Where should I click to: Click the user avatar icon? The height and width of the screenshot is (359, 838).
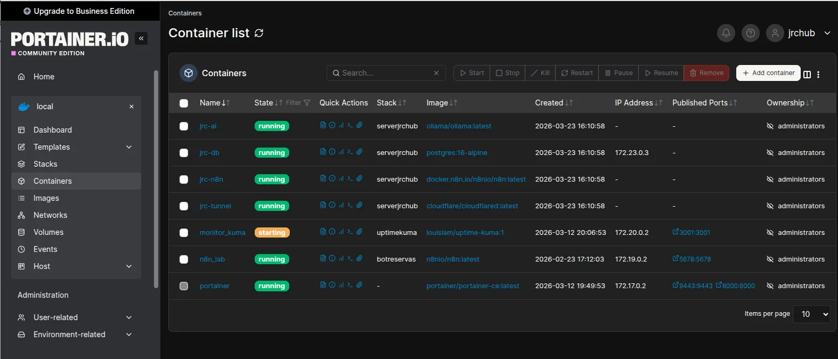click(775, 33)
